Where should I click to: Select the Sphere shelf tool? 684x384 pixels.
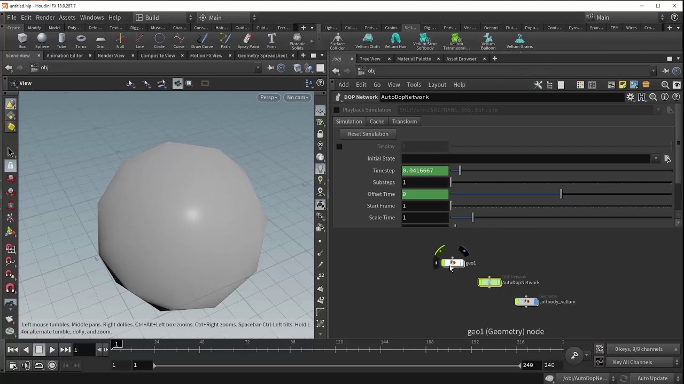pos(42,40)
